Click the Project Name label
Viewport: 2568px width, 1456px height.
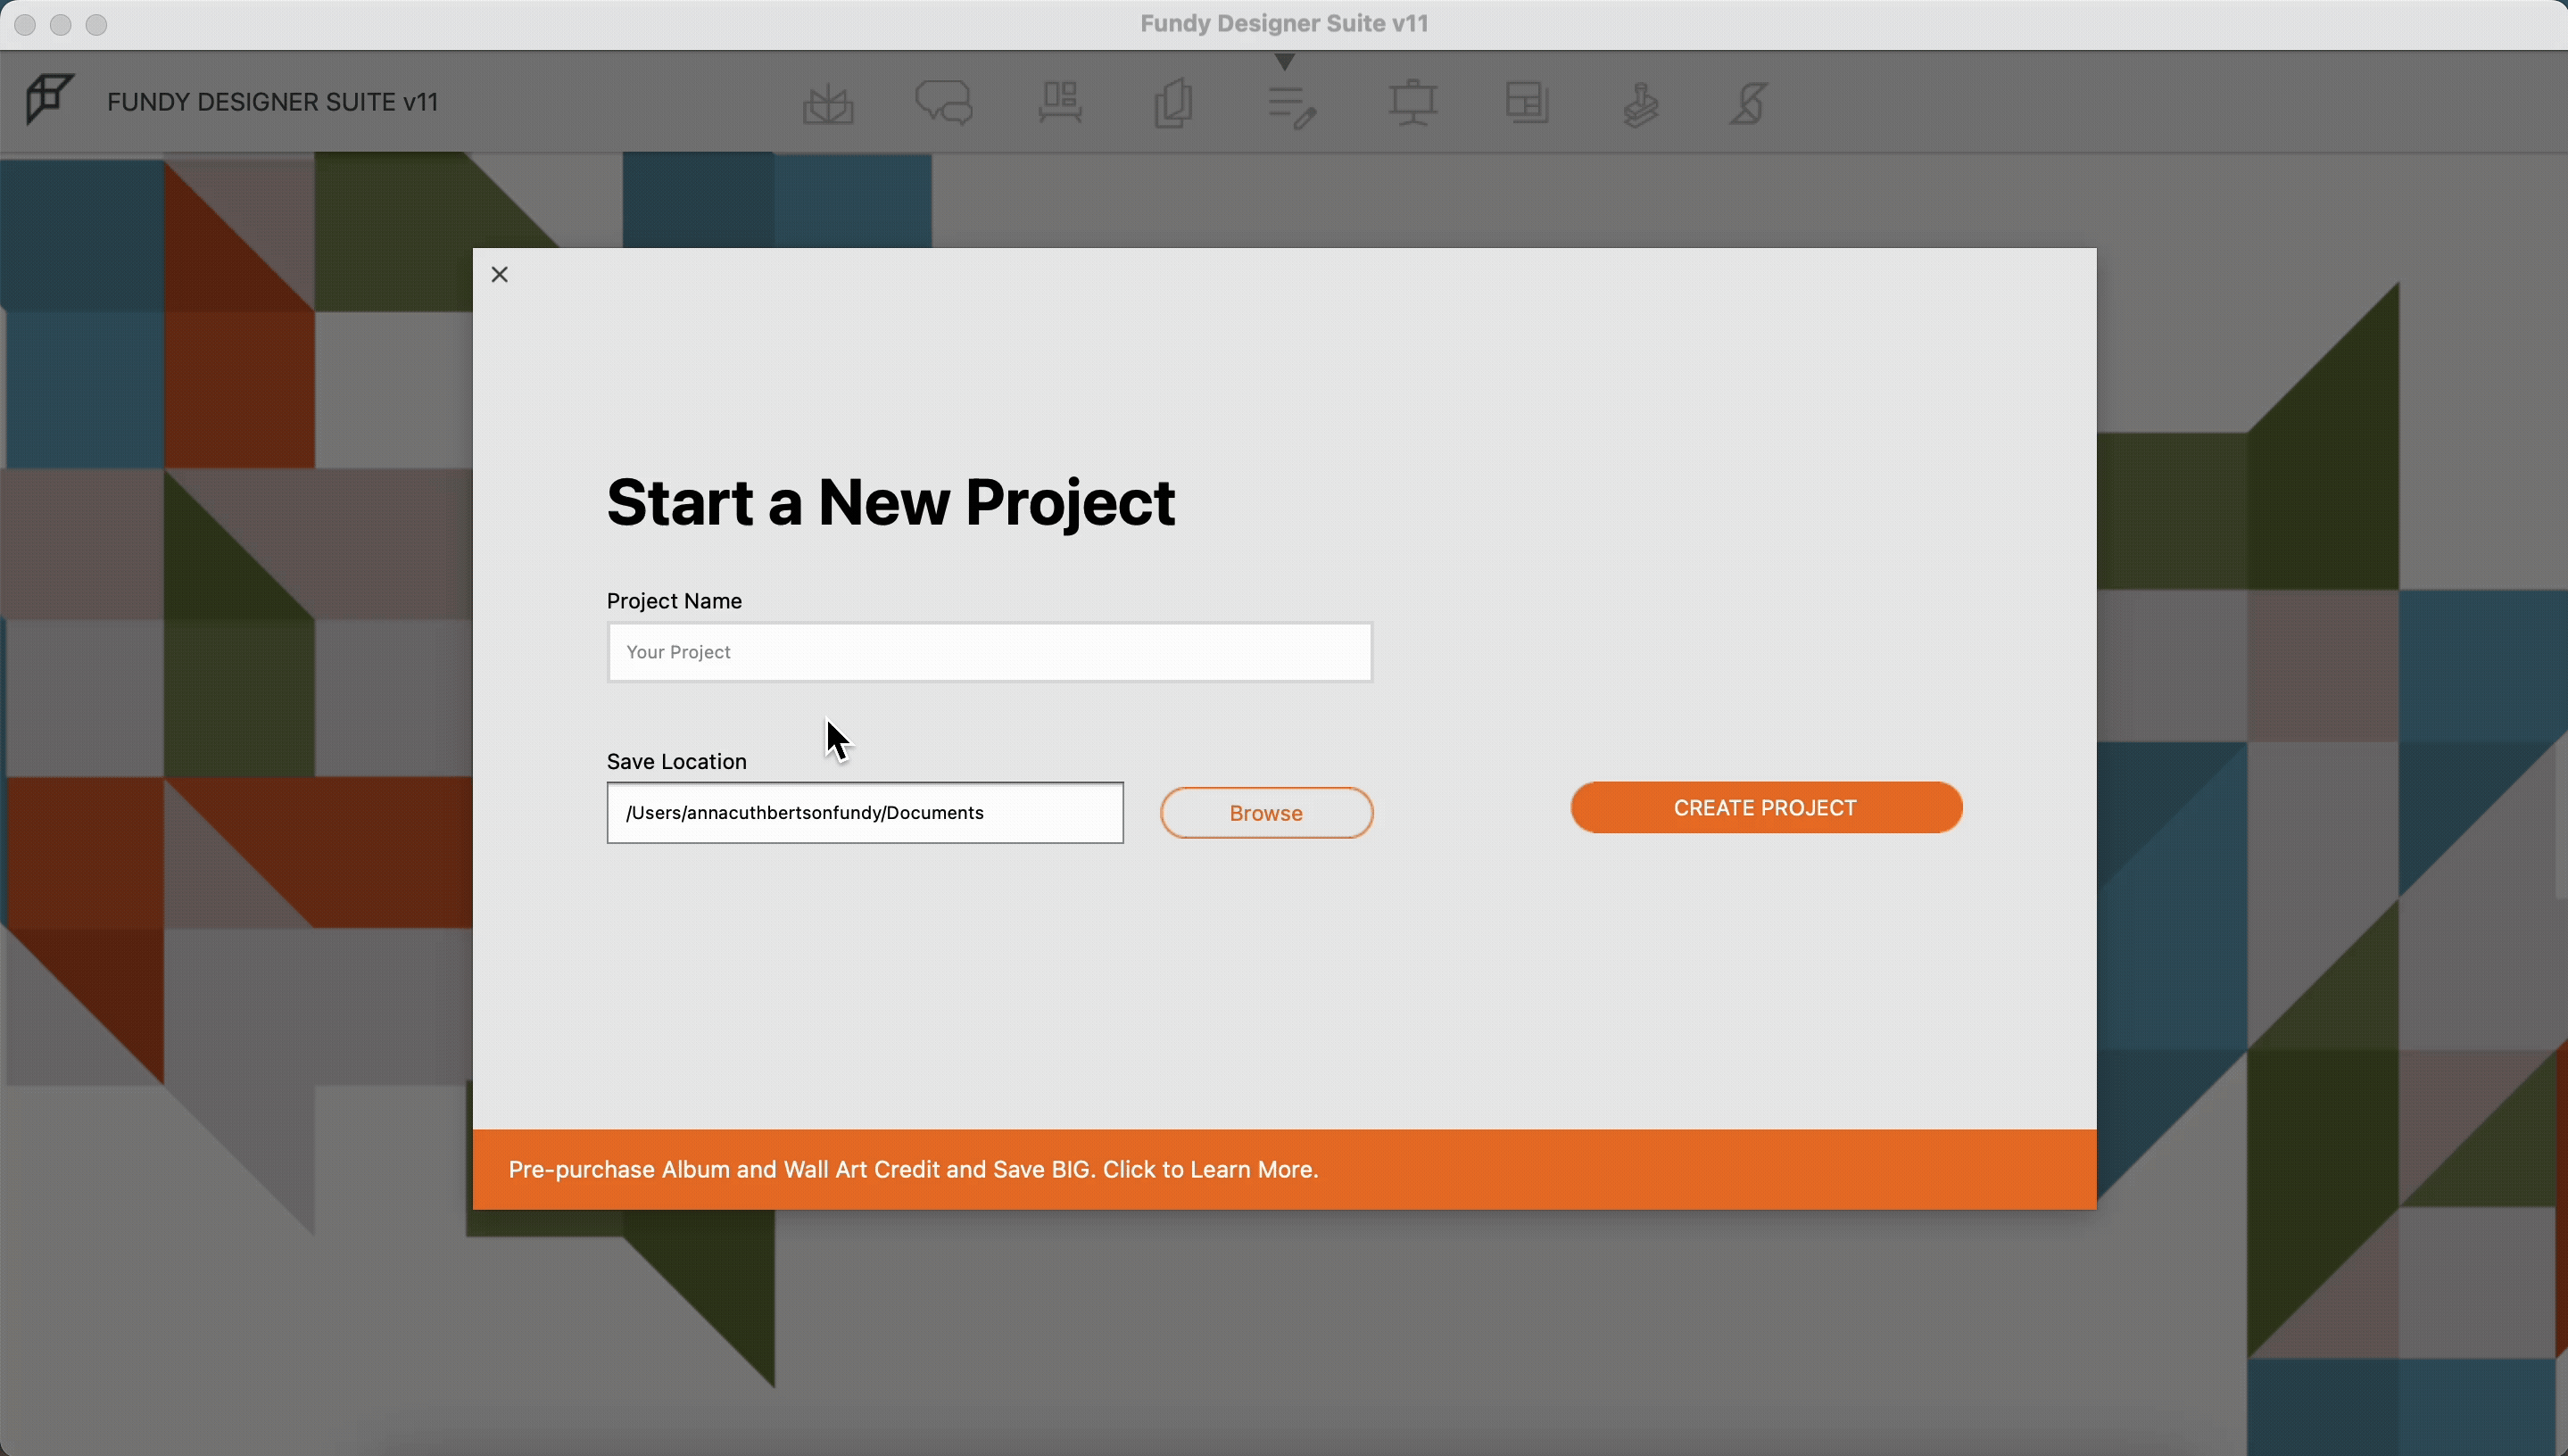click(x=674, y=601)
